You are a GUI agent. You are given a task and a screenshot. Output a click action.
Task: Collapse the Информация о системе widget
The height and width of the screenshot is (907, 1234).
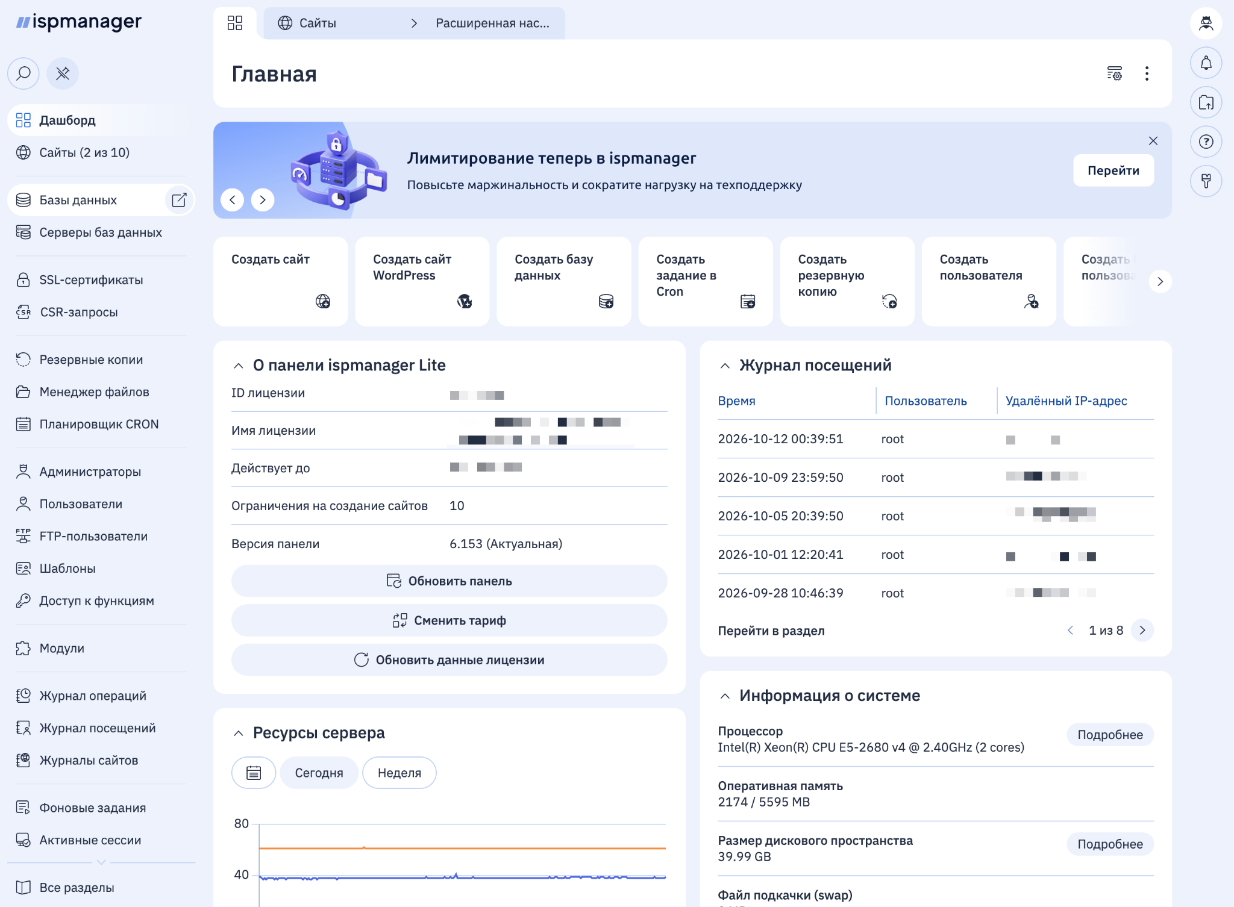pyautogui.click(x=725, y=696)
